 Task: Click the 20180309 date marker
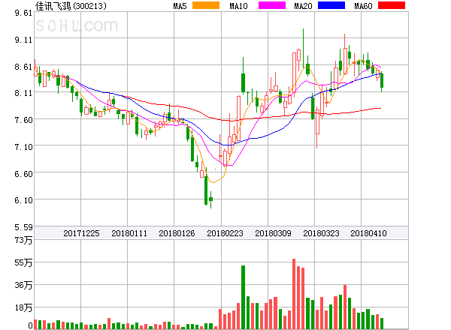click(x=273, y=233)
